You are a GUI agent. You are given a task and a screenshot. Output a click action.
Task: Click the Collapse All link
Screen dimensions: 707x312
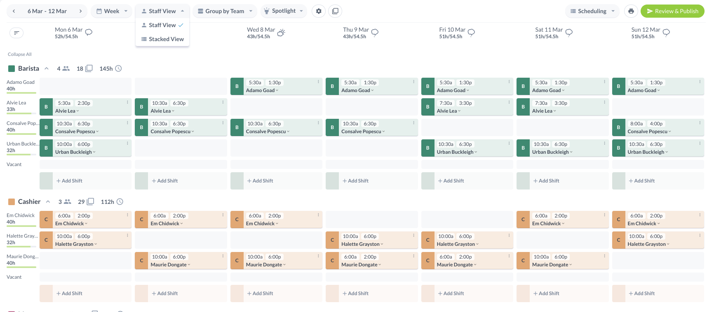tap(19, 54)
